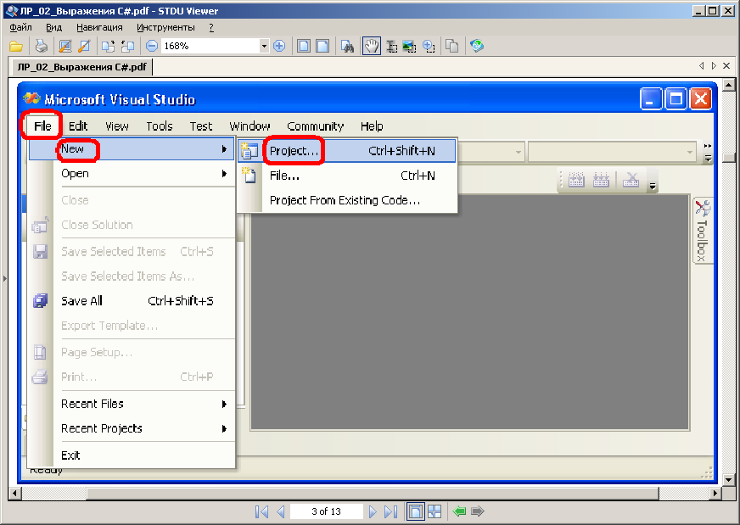
Task: Click the horizontal scrollbar thumb
Action: point(373,494)
